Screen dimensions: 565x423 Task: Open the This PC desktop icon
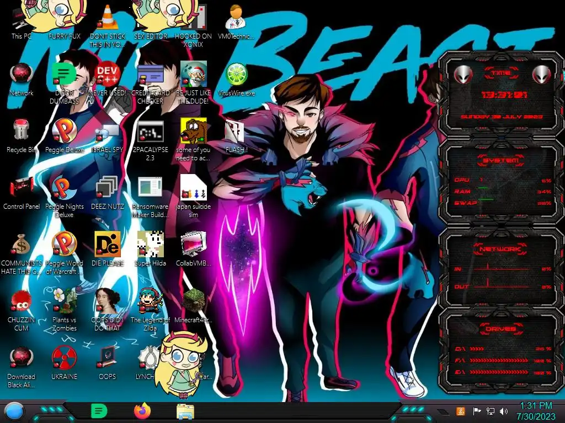(x=22, y=23)
